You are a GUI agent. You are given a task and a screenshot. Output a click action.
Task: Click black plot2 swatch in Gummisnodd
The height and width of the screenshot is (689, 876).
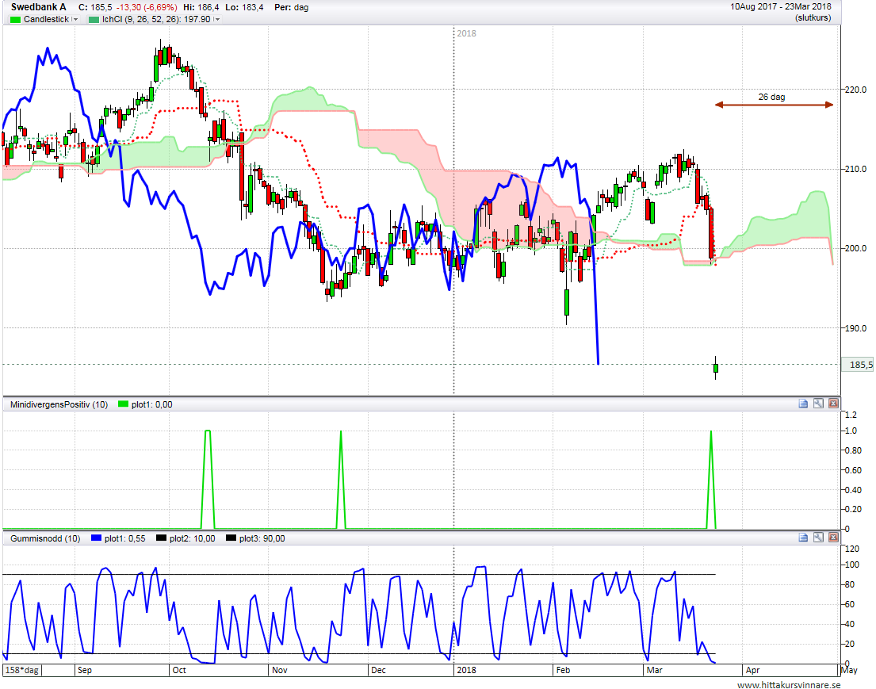pyautogui.click(x=162, y=538)
